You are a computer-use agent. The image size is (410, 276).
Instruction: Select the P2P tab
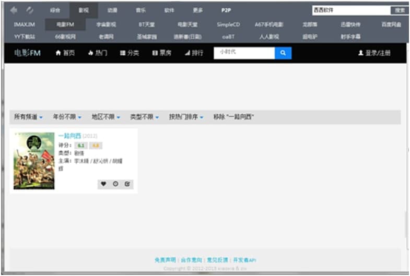click(x=226, y=10)
